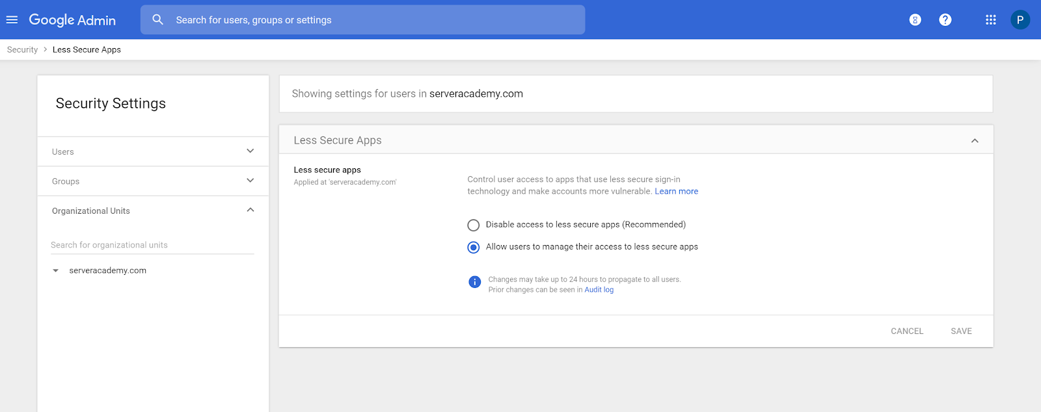
Task: Select Allow users to manage their access
Action: tap(474, 247)
